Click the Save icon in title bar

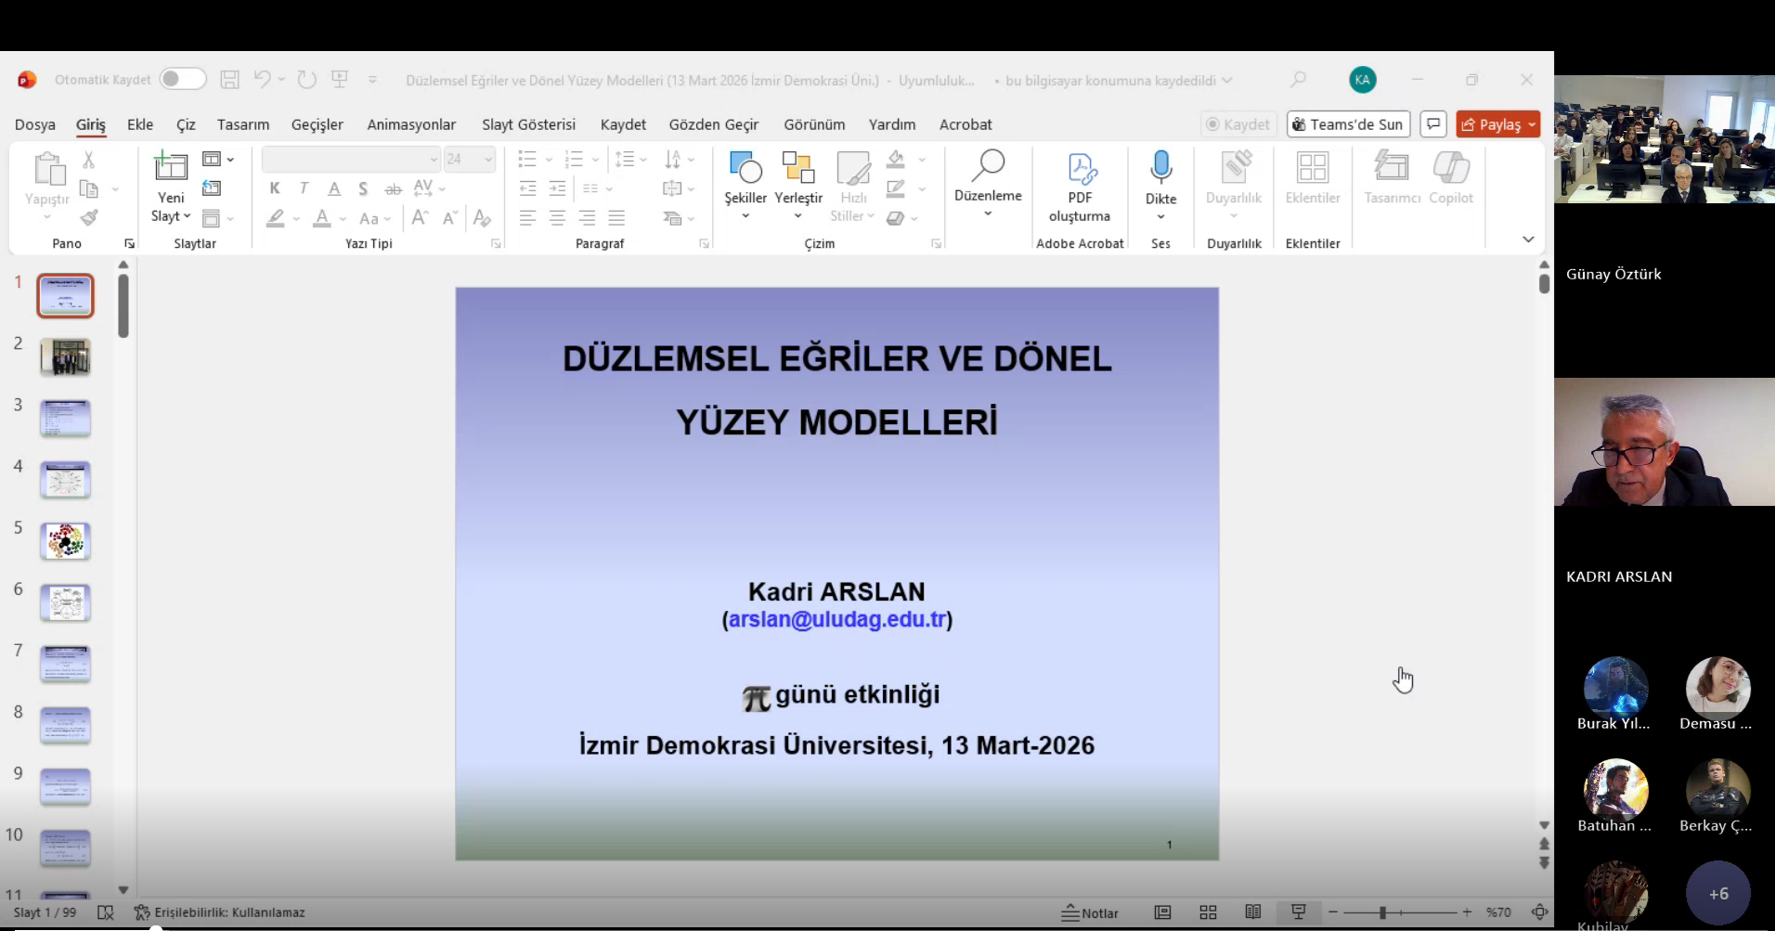click(x=229, y=80)
